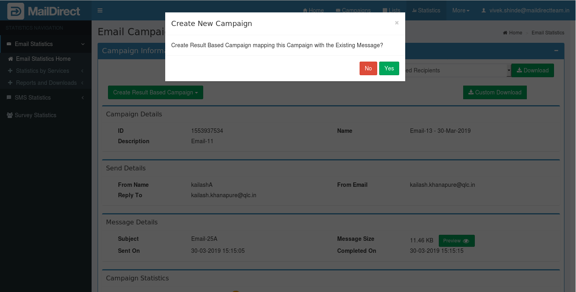Screen dimensions: 576x292
Task: Open Survey Statistics from sidebar
Action: pos(35,115)
